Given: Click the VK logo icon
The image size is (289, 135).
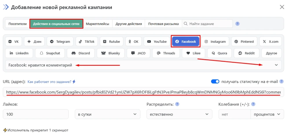Looking at the screenshot, I should click(10, 42).
